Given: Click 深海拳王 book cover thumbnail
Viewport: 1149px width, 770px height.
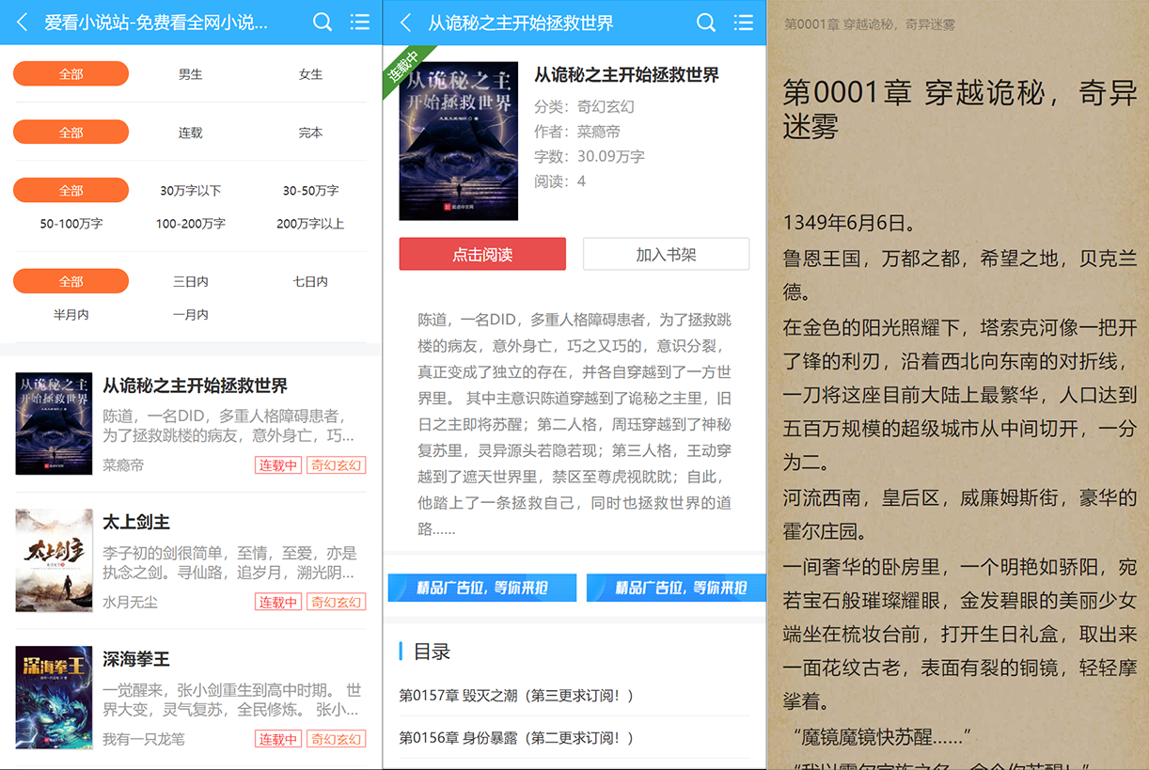Looking at the screenshot, I should [54, 697].
